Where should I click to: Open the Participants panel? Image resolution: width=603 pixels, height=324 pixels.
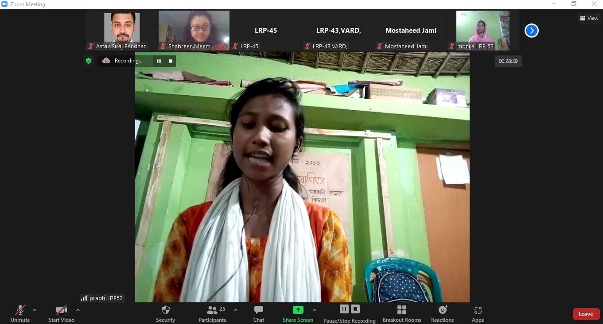(212, 310)
